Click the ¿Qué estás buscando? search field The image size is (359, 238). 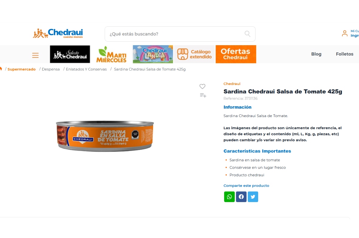(x=180, y=34)
